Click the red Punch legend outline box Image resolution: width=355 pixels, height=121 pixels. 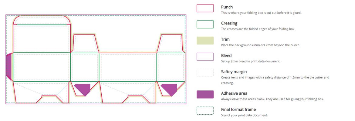[x=205, y=8]
